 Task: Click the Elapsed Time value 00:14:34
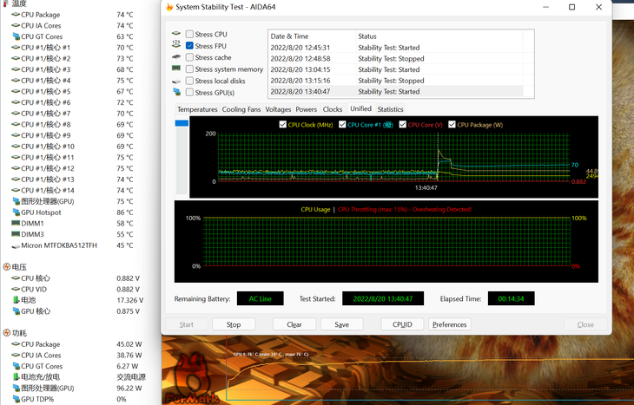click(x=511, y=299)
